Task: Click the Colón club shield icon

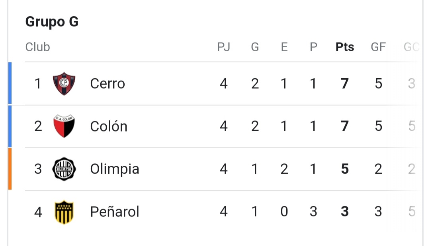Action: click(x=64, y=126)
